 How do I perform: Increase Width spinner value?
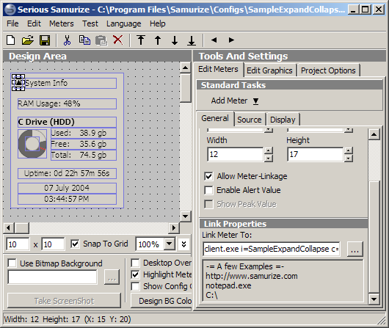[x=268, y=150]
